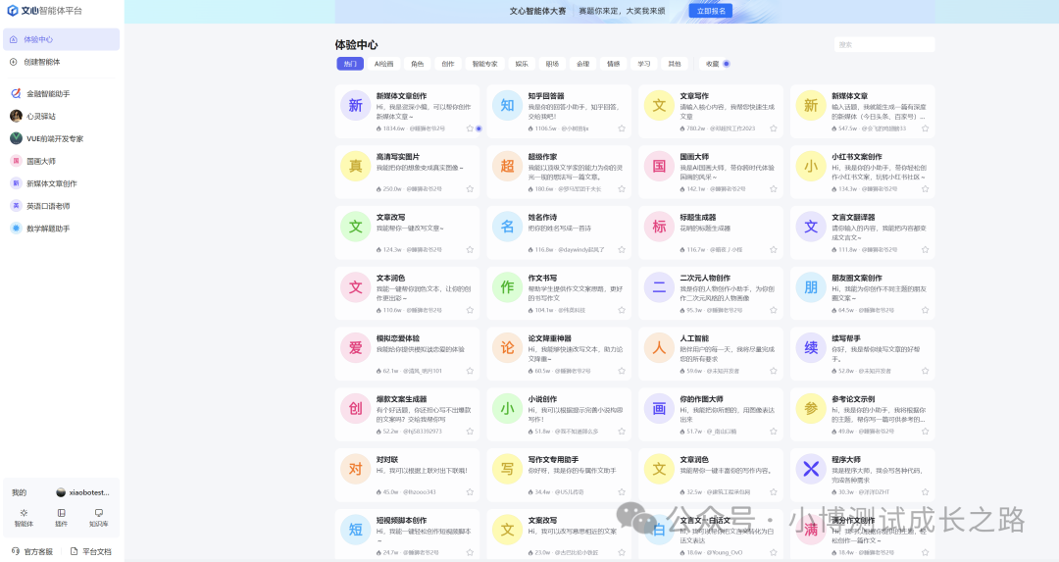Switch to the 创作 tab
Viewport: 1059px width, 562px height.
click(448, 64)
